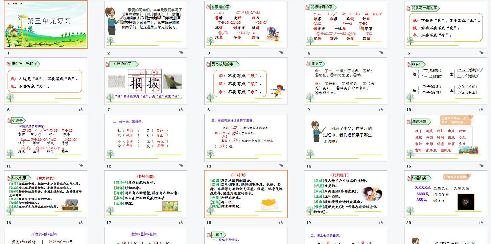Viewport: 491px width, 244px height.
Task: Click the slide number 20 label
Action: click(409, 223)
